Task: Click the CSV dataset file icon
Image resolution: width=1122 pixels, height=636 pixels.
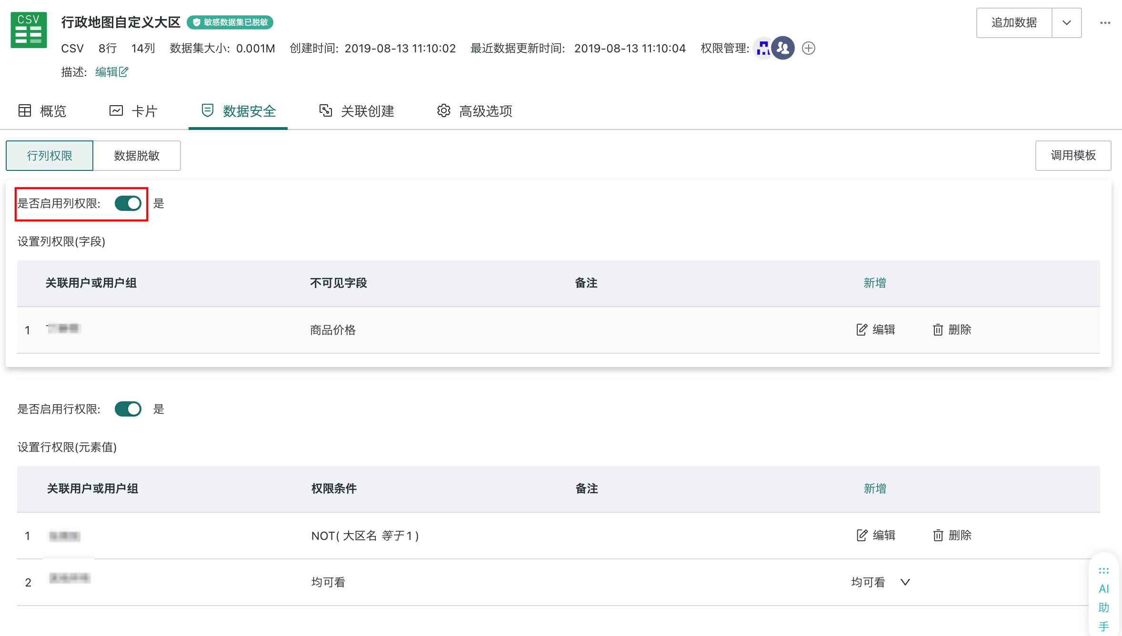Action: (x=29, y=30)
